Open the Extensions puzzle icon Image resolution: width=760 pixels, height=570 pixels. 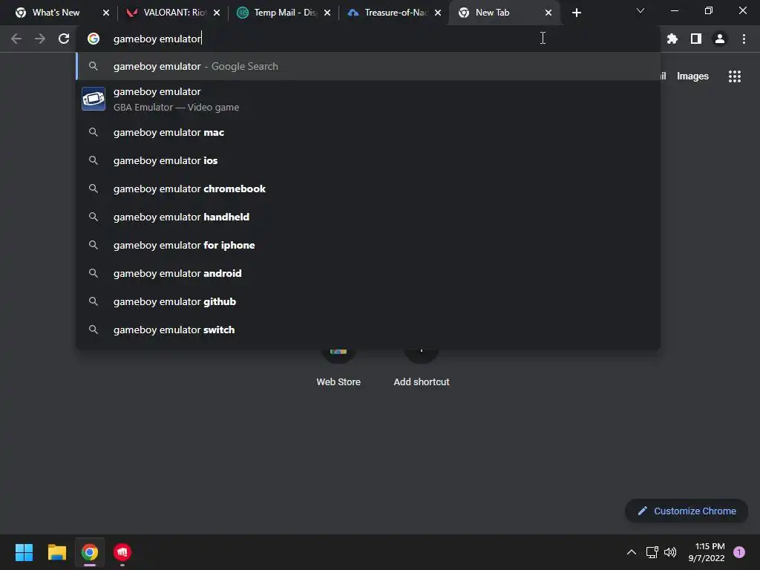[672, 39]
